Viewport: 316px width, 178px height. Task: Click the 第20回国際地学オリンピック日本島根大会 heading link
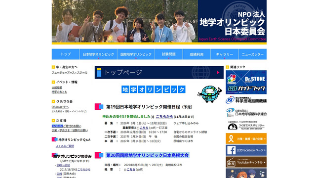pyautogui.click(x=147, y=155)
